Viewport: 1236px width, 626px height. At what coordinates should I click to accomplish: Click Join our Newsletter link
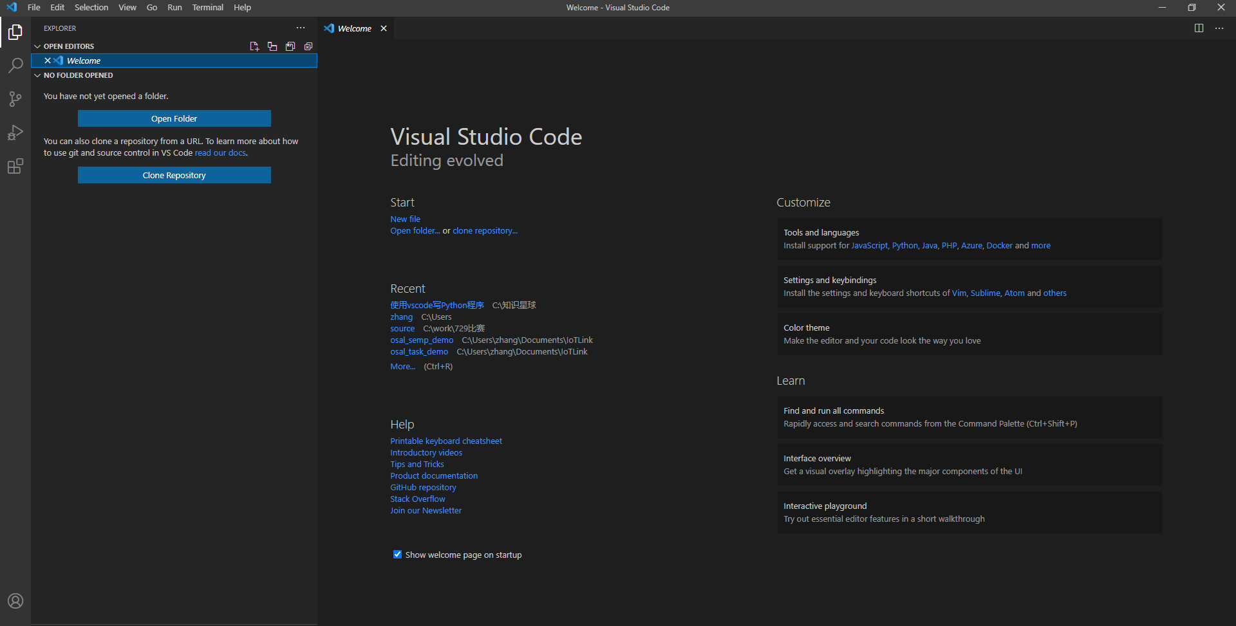[x=426, y=510]
